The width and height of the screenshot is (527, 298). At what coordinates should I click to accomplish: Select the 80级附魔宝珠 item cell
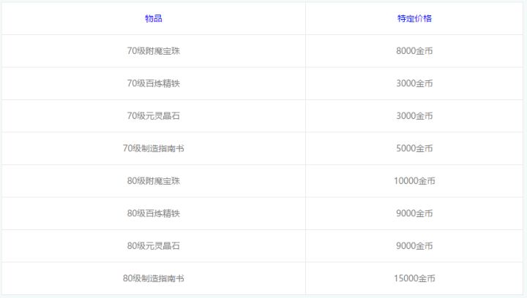coord(154,181)
